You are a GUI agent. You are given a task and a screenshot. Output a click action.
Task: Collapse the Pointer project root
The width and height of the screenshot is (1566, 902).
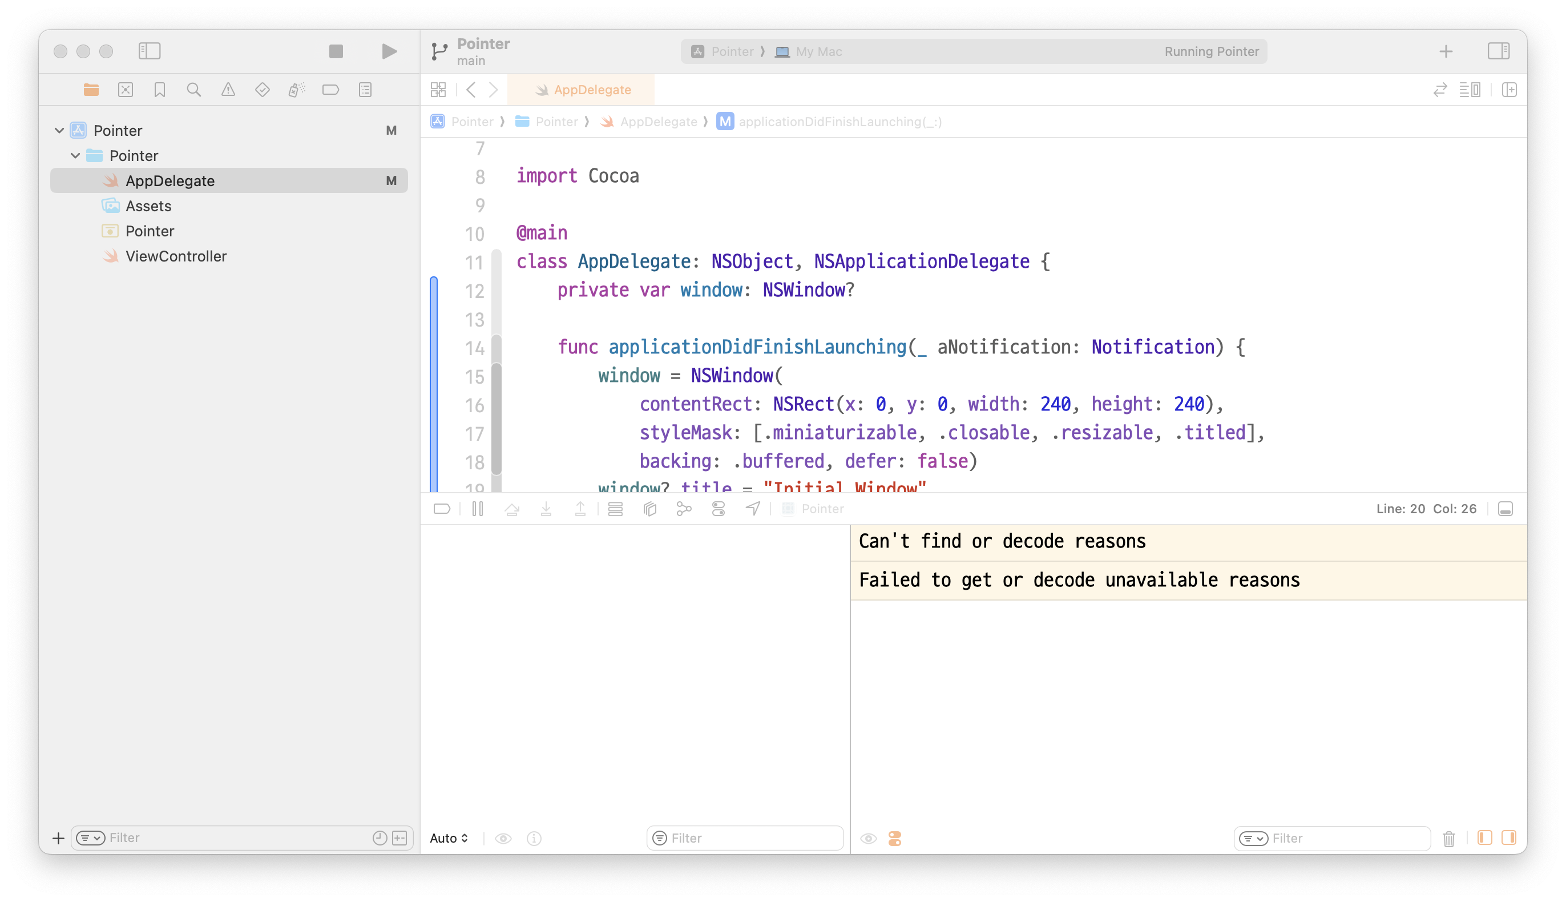click(x=59, y=131)
